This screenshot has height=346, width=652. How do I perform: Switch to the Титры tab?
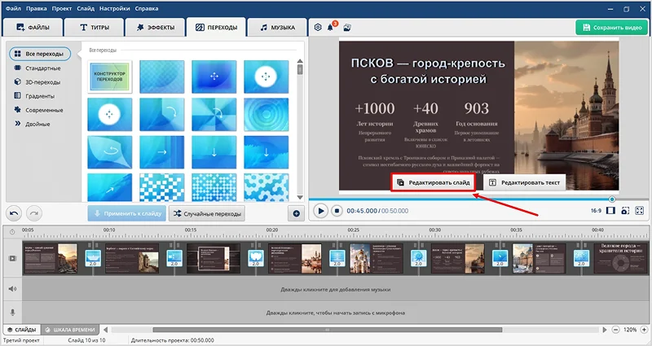pyautogui.click(x=95, y=28)
